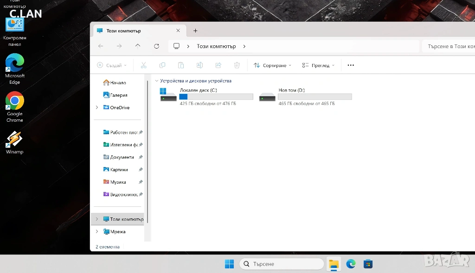This screenshot has width=475, height=273.
Task: Click the Up arrow navigation icon
Action: (x=138, y=46)
